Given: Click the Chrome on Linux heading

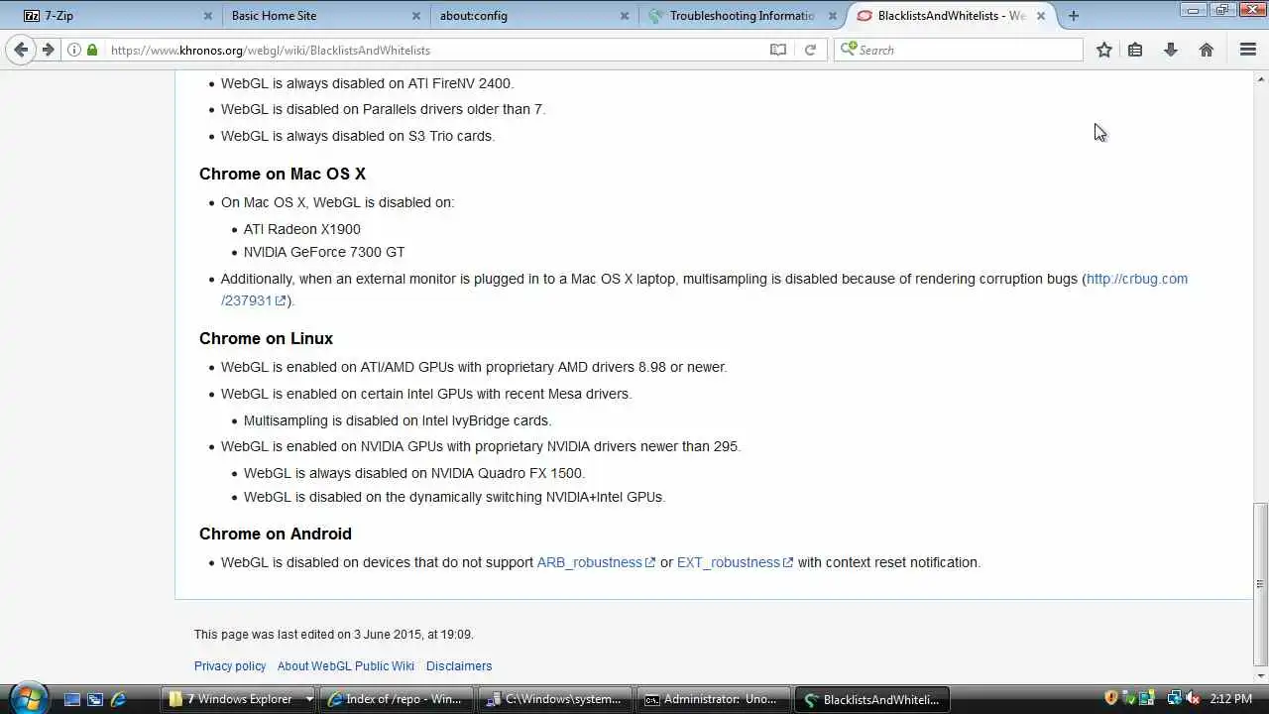Looking at the screenshot, I should (x=266, y=338).
